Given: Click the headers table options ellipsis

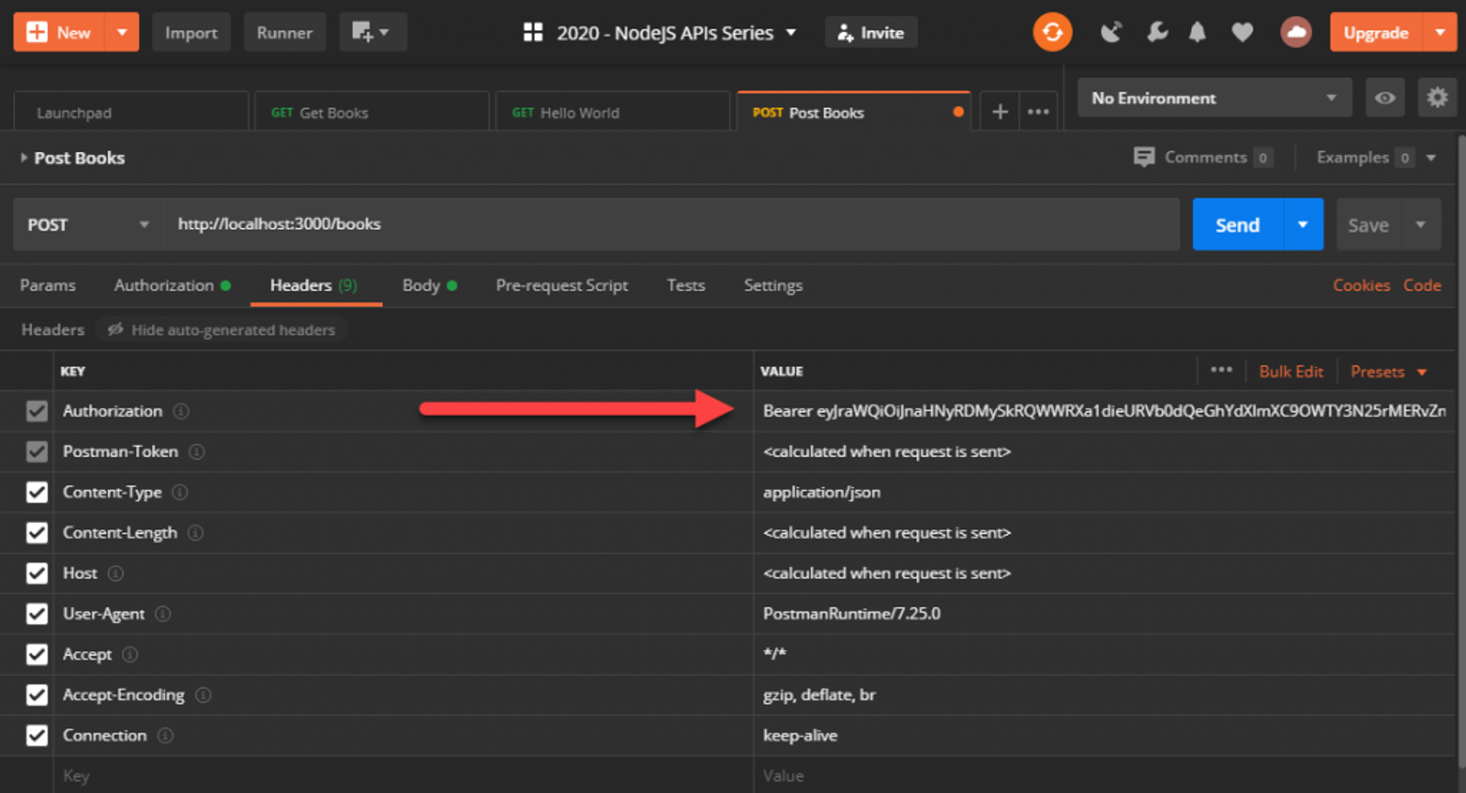Looking at the screenshot, I should [x=1221, y=370].
